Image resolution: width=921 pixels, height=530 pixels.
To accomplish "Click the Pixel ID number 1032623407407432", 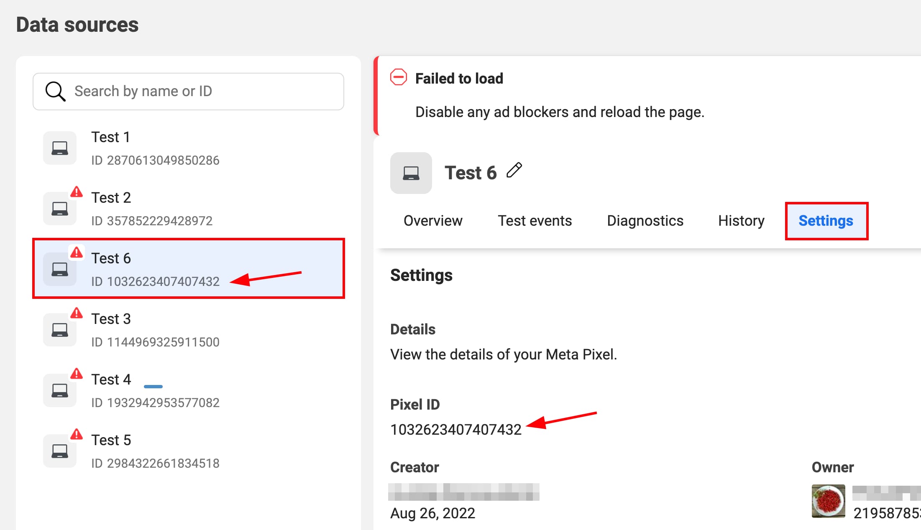I will coord(456,430).
